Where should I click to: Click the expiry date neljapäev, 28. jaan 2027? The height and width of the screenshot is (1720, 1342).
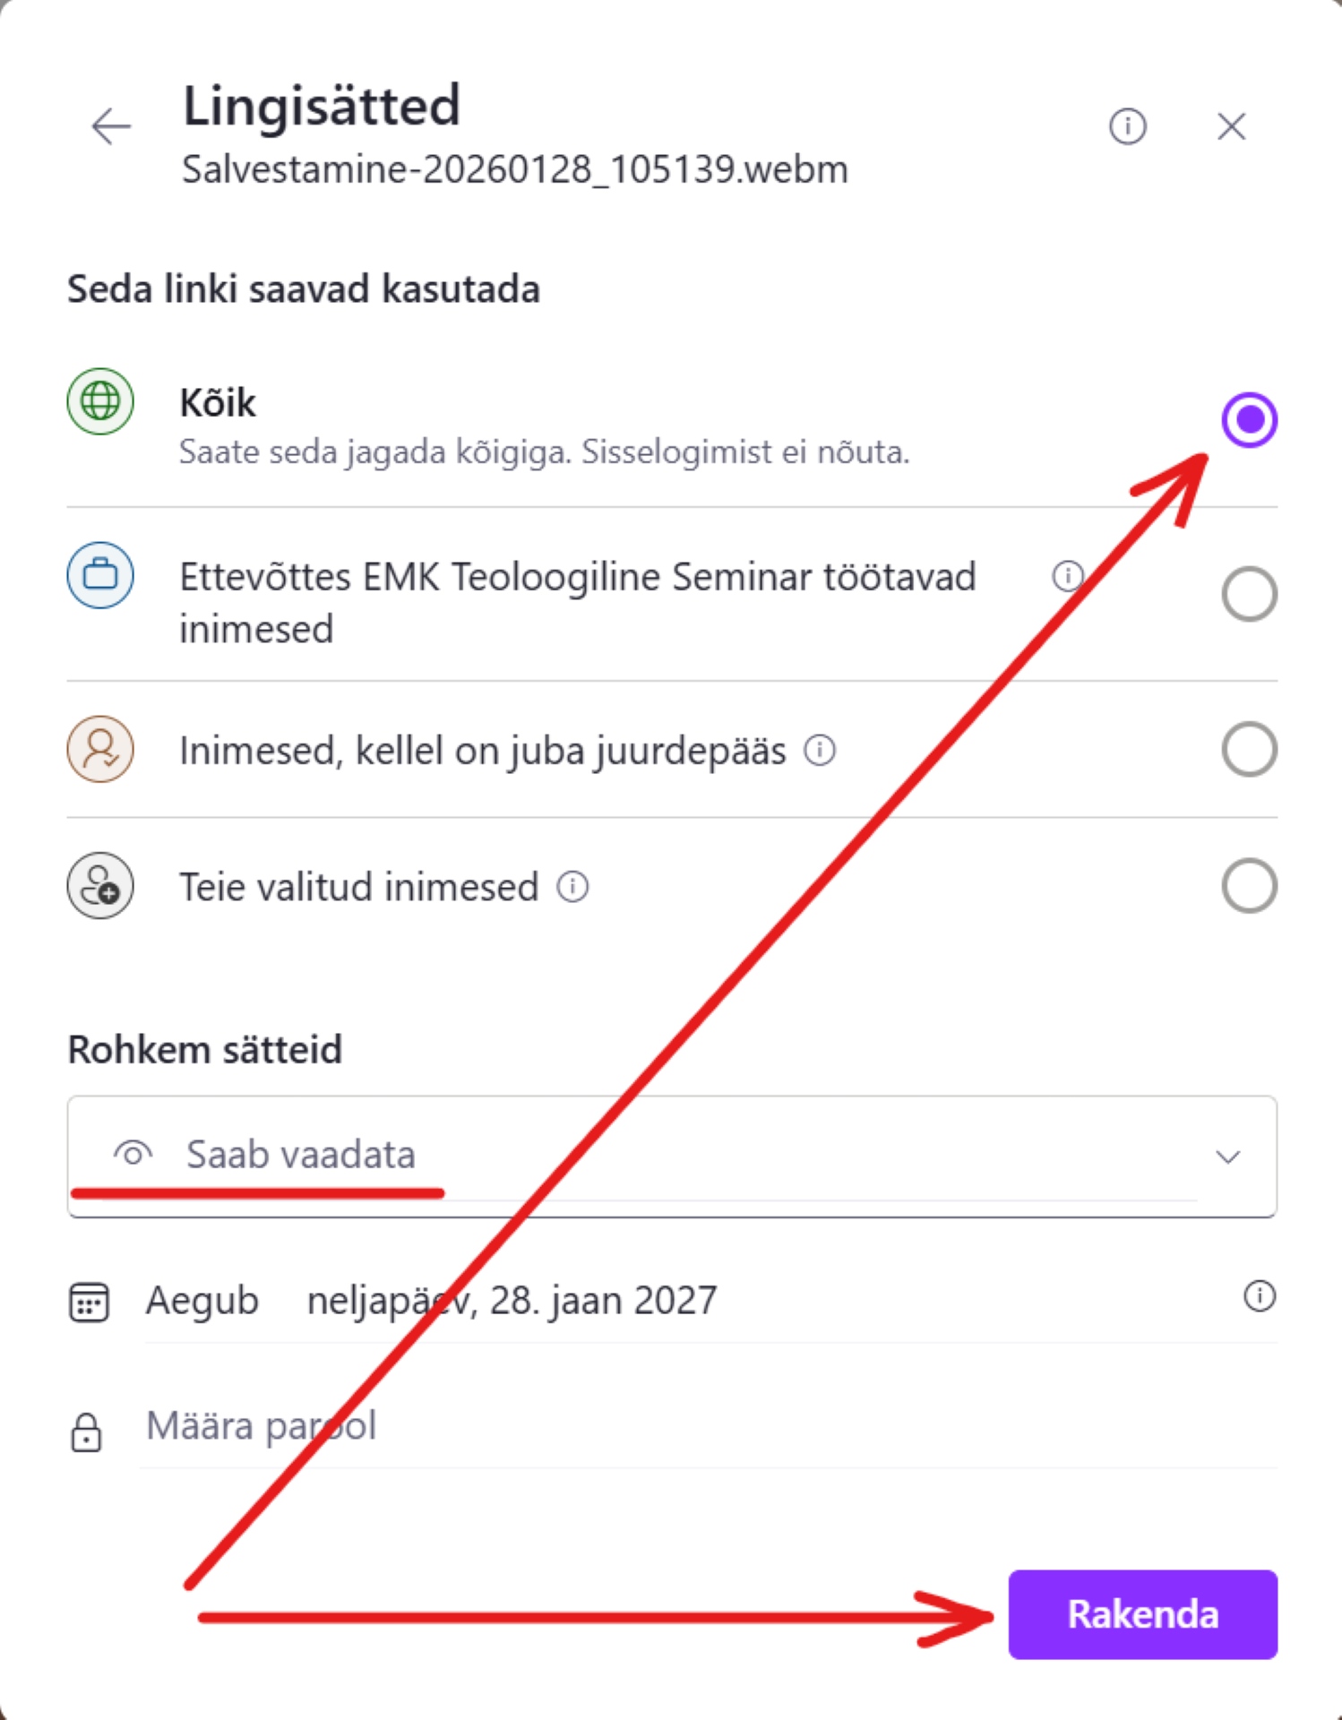512,1301
